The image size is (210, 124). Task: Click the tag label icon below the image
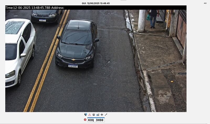click(86, 115)
